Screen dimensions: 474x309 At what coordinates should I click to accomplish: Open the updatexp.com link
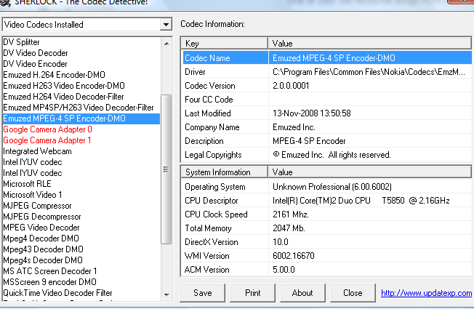(426, 293)
